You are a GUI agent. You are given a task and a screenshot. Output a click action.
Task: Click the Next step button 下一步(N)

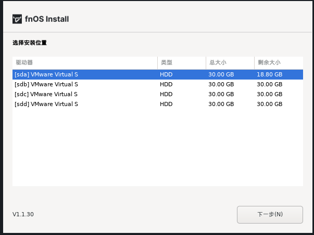pos(270,215)
